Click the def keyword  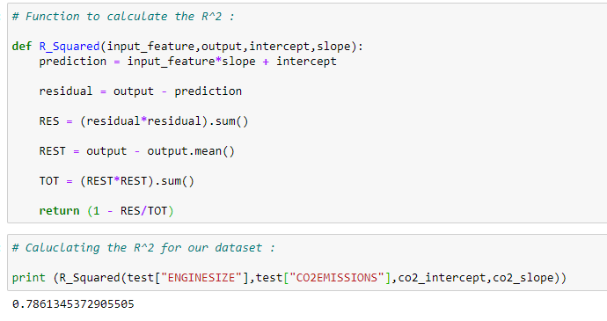click(22, 47)
